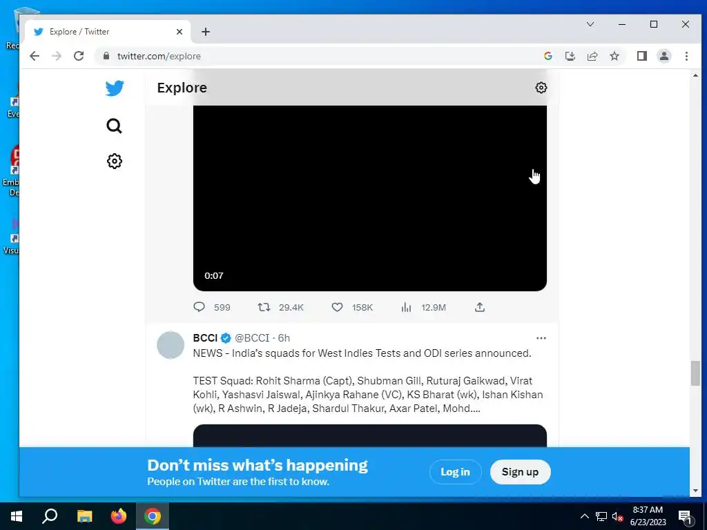Open the view stats icon showing 12.9M
707x530 pixels.
tap(406, 307)
